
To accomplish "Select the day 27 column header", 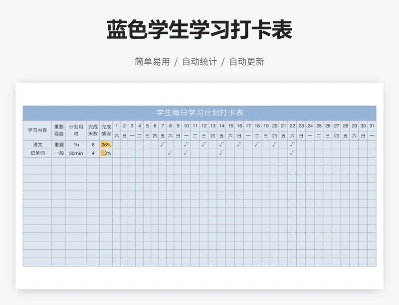I will [x=336, y=126].
